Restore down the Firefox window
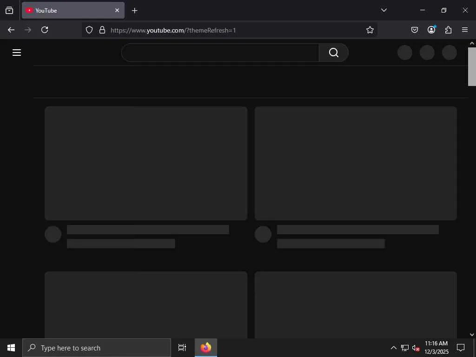Viewport: 476px width, 357px height. (444, 10)
